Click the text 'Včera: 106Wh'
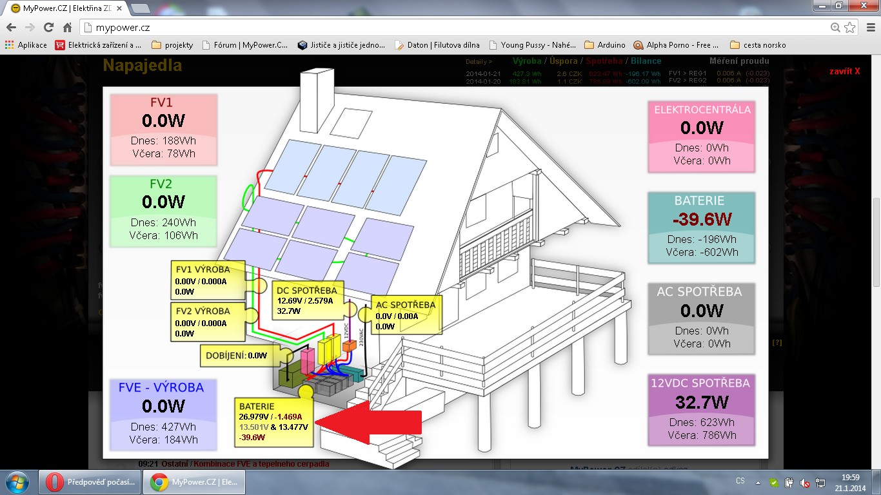This screenshot has width=881, height=495. [163, 235]
